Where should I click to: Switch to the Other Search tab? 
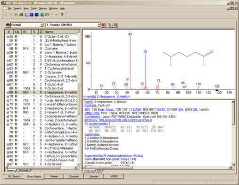coord(34,177)
